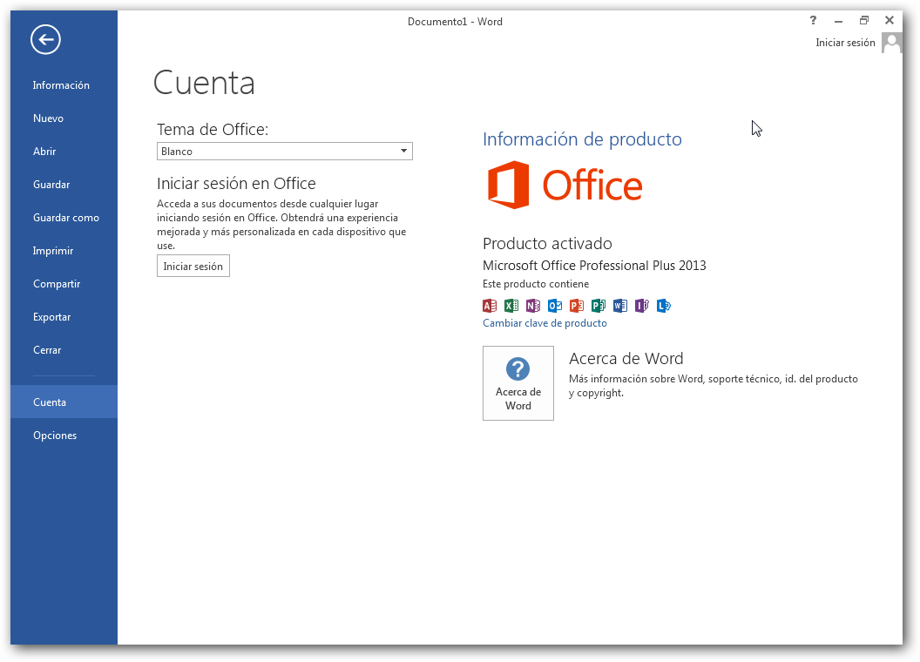The height and width of the screenshot is (662, 920).
Task: Follow the Cambiar clave de producto link
Action: point(545,322)
